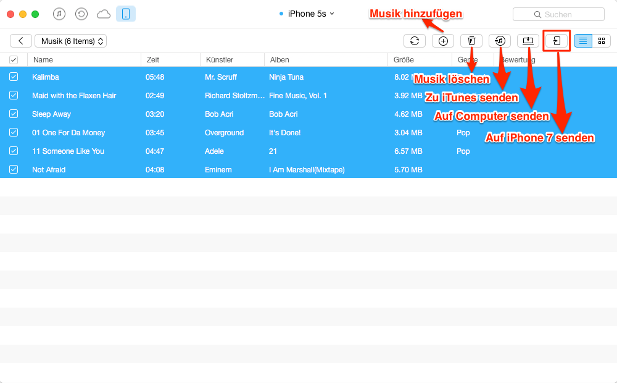Viewport: 617px width, 383px height.
Task: Go back with the left chevron button
Action: [21, 41]
